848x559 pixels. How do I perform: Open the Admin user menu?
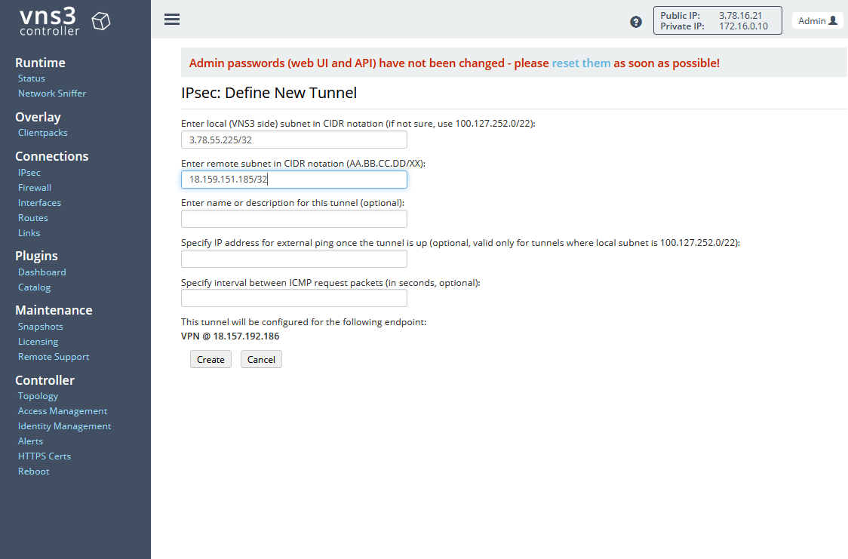pos(818,20)
